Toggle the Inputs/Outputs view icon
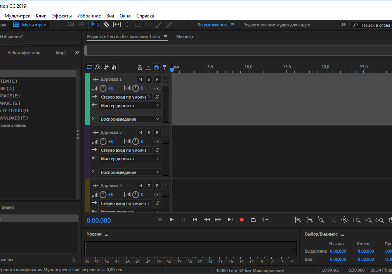The image size is (392, 274). [89, 67]
